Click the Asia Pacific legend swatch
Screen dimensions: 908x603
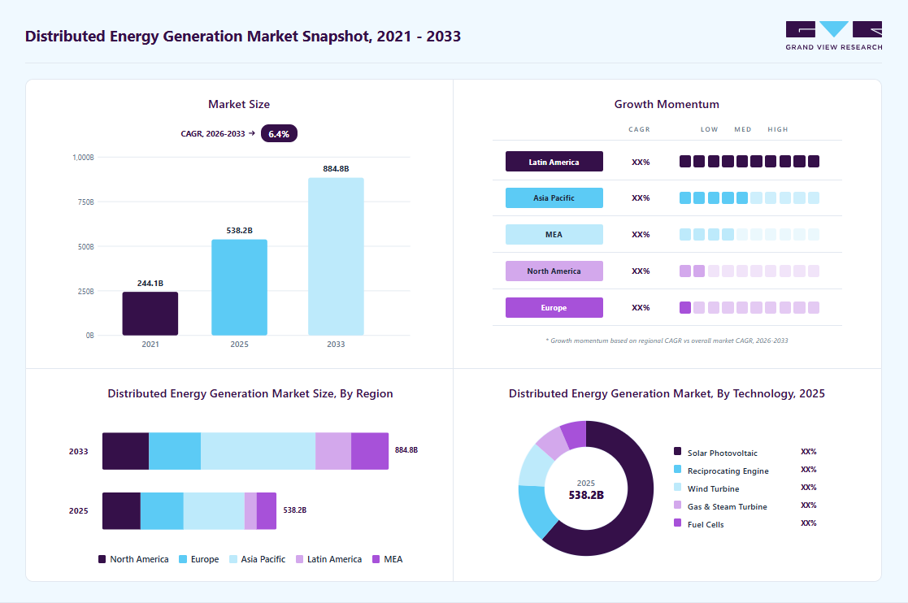point(233,559)
